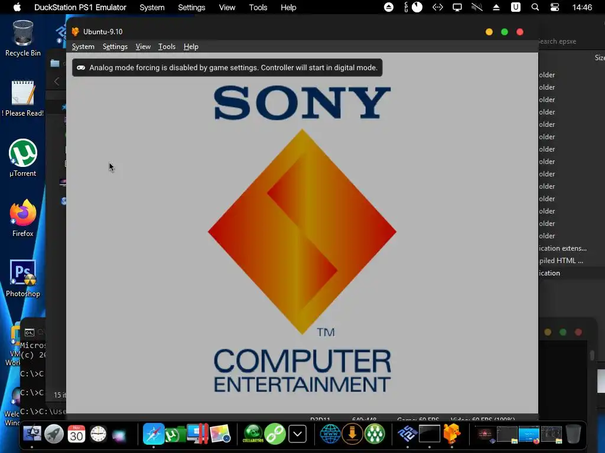Open the Clock icon in dock
The width and height of the screenshot is (605, 453).
pyautogui.click(x=98, y=434)
